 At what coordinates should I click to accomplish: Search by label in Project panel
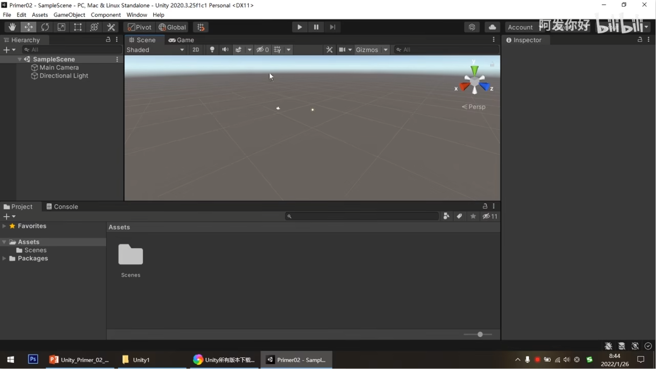point(459,216)
